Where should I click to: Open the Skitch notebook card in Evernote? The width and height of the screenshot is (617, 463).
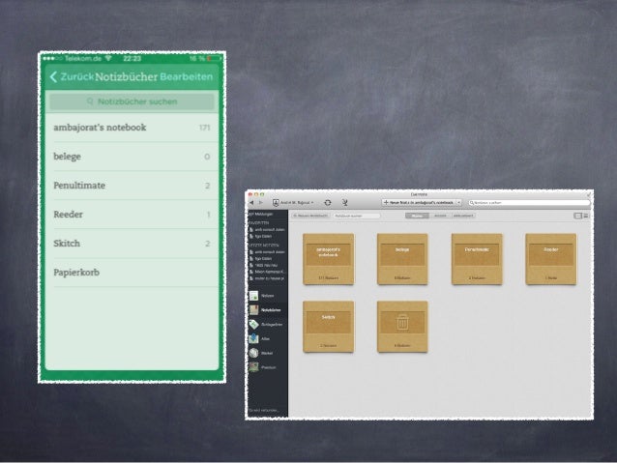pyautogui.click(x=328, y=327)
